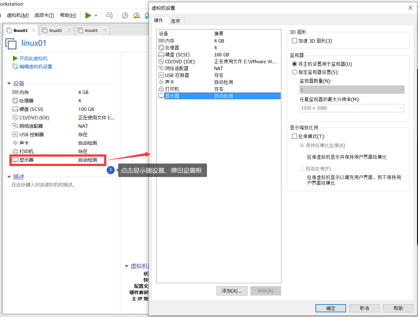Image resolution: width=418 pixels, height=317 pixels.
Task: Click the 确定 button
Action: 330,308
